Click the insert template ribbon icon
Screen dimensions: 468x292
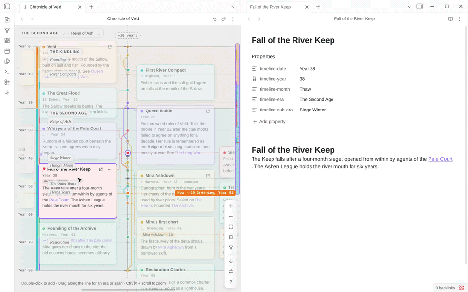[7, 61]
